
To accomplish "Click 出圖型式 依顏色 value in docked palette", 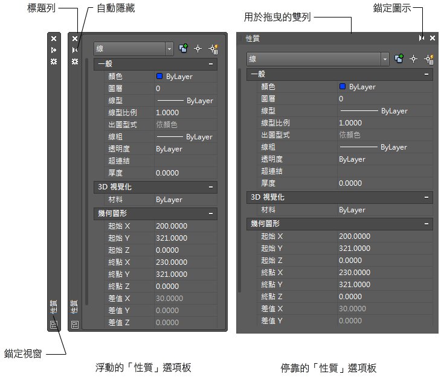I will click(385, 135).
